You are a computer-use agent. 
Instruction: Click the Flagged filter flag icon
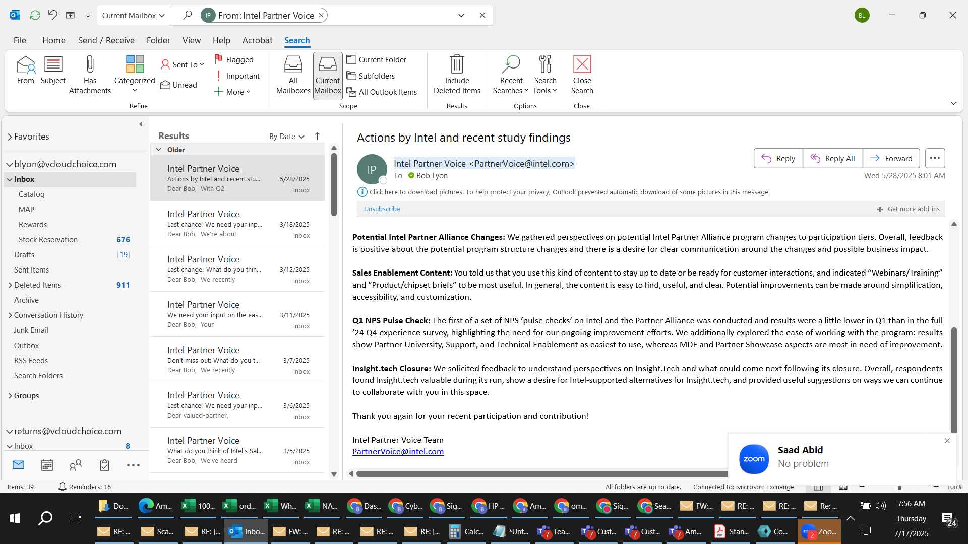[218, 59]
